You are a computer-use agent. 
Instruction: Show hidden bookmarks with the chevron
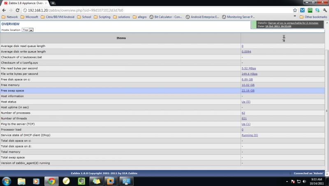click(294, 16)
